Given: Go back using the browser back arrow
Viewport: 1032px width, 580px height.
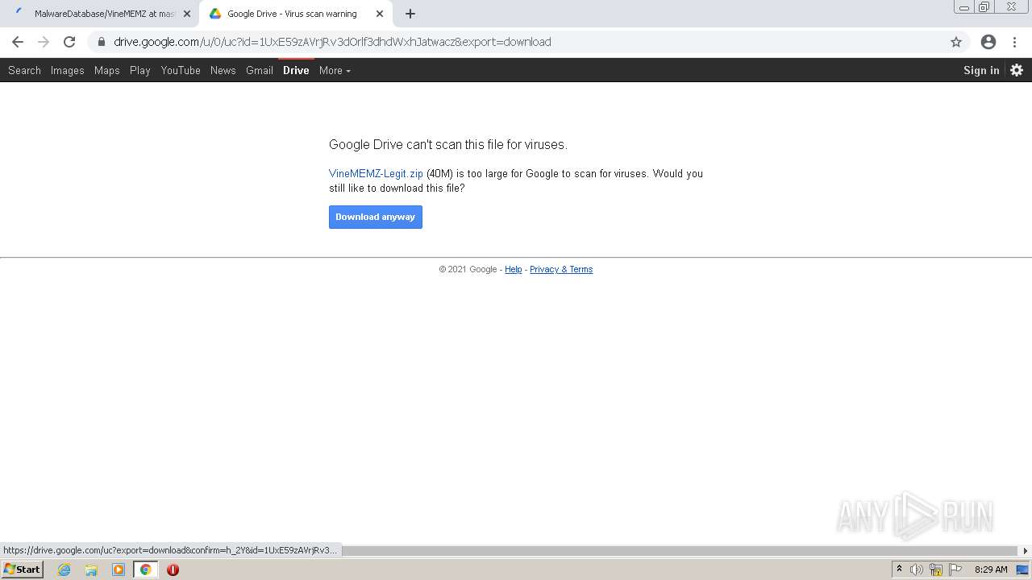Looking at the screenshot, I should point(18,42).
